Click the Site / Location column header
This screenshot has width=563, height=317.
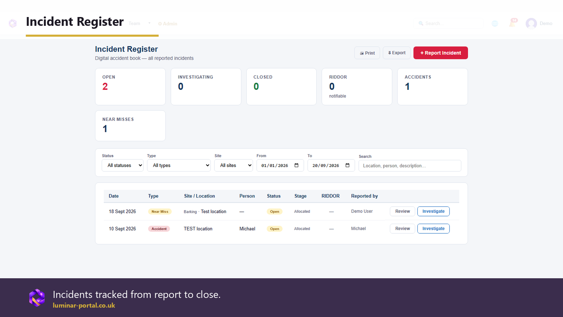click(199, 196)
